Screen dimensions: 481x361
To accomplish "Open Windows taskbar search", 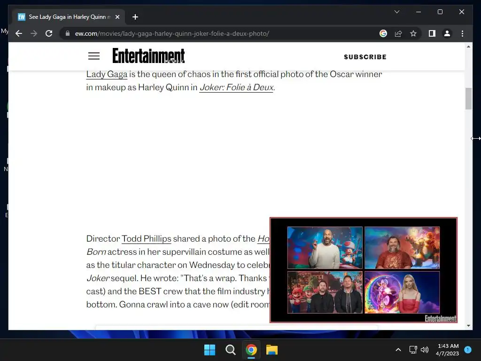I will pyautogui.click(x=230, y=350).
